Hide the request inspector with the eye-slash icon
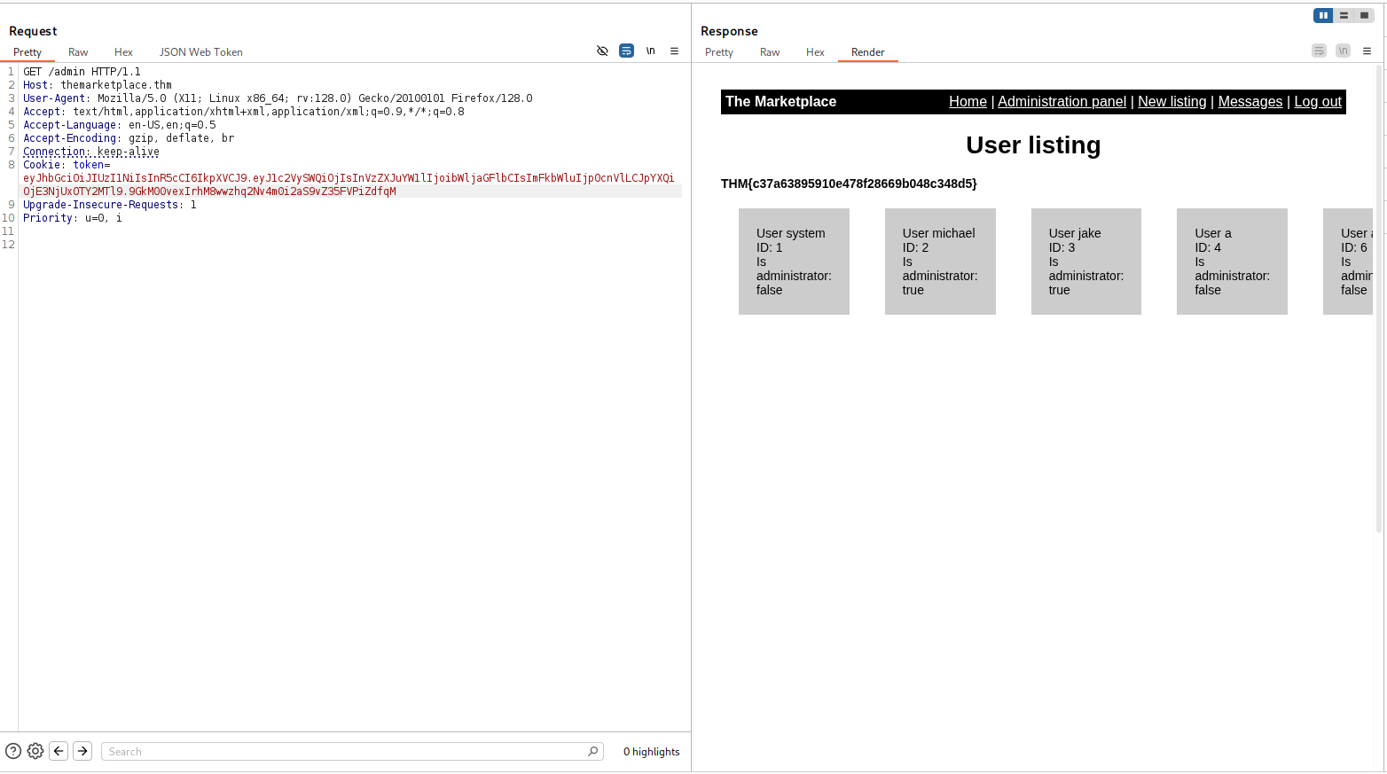The height and width of the screenshot is (774, 1387). (602, 51)
